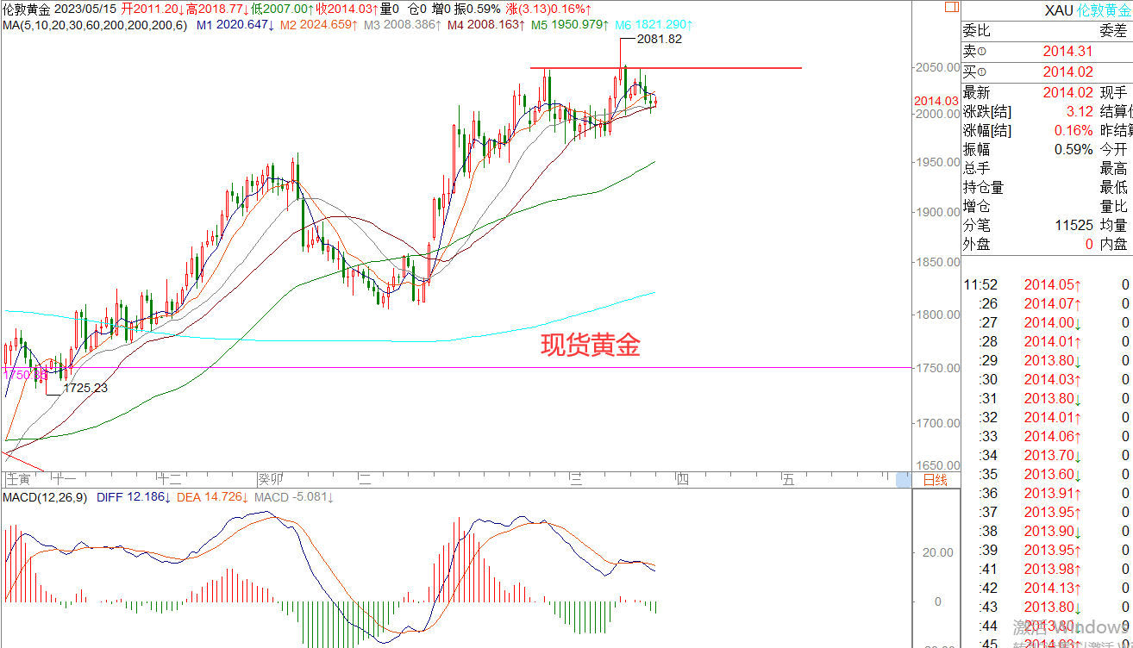Click the 外盘 label

(977, 245)
